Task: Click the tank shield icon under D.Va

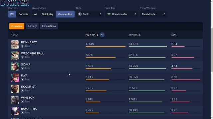Action: click(22, 79)
